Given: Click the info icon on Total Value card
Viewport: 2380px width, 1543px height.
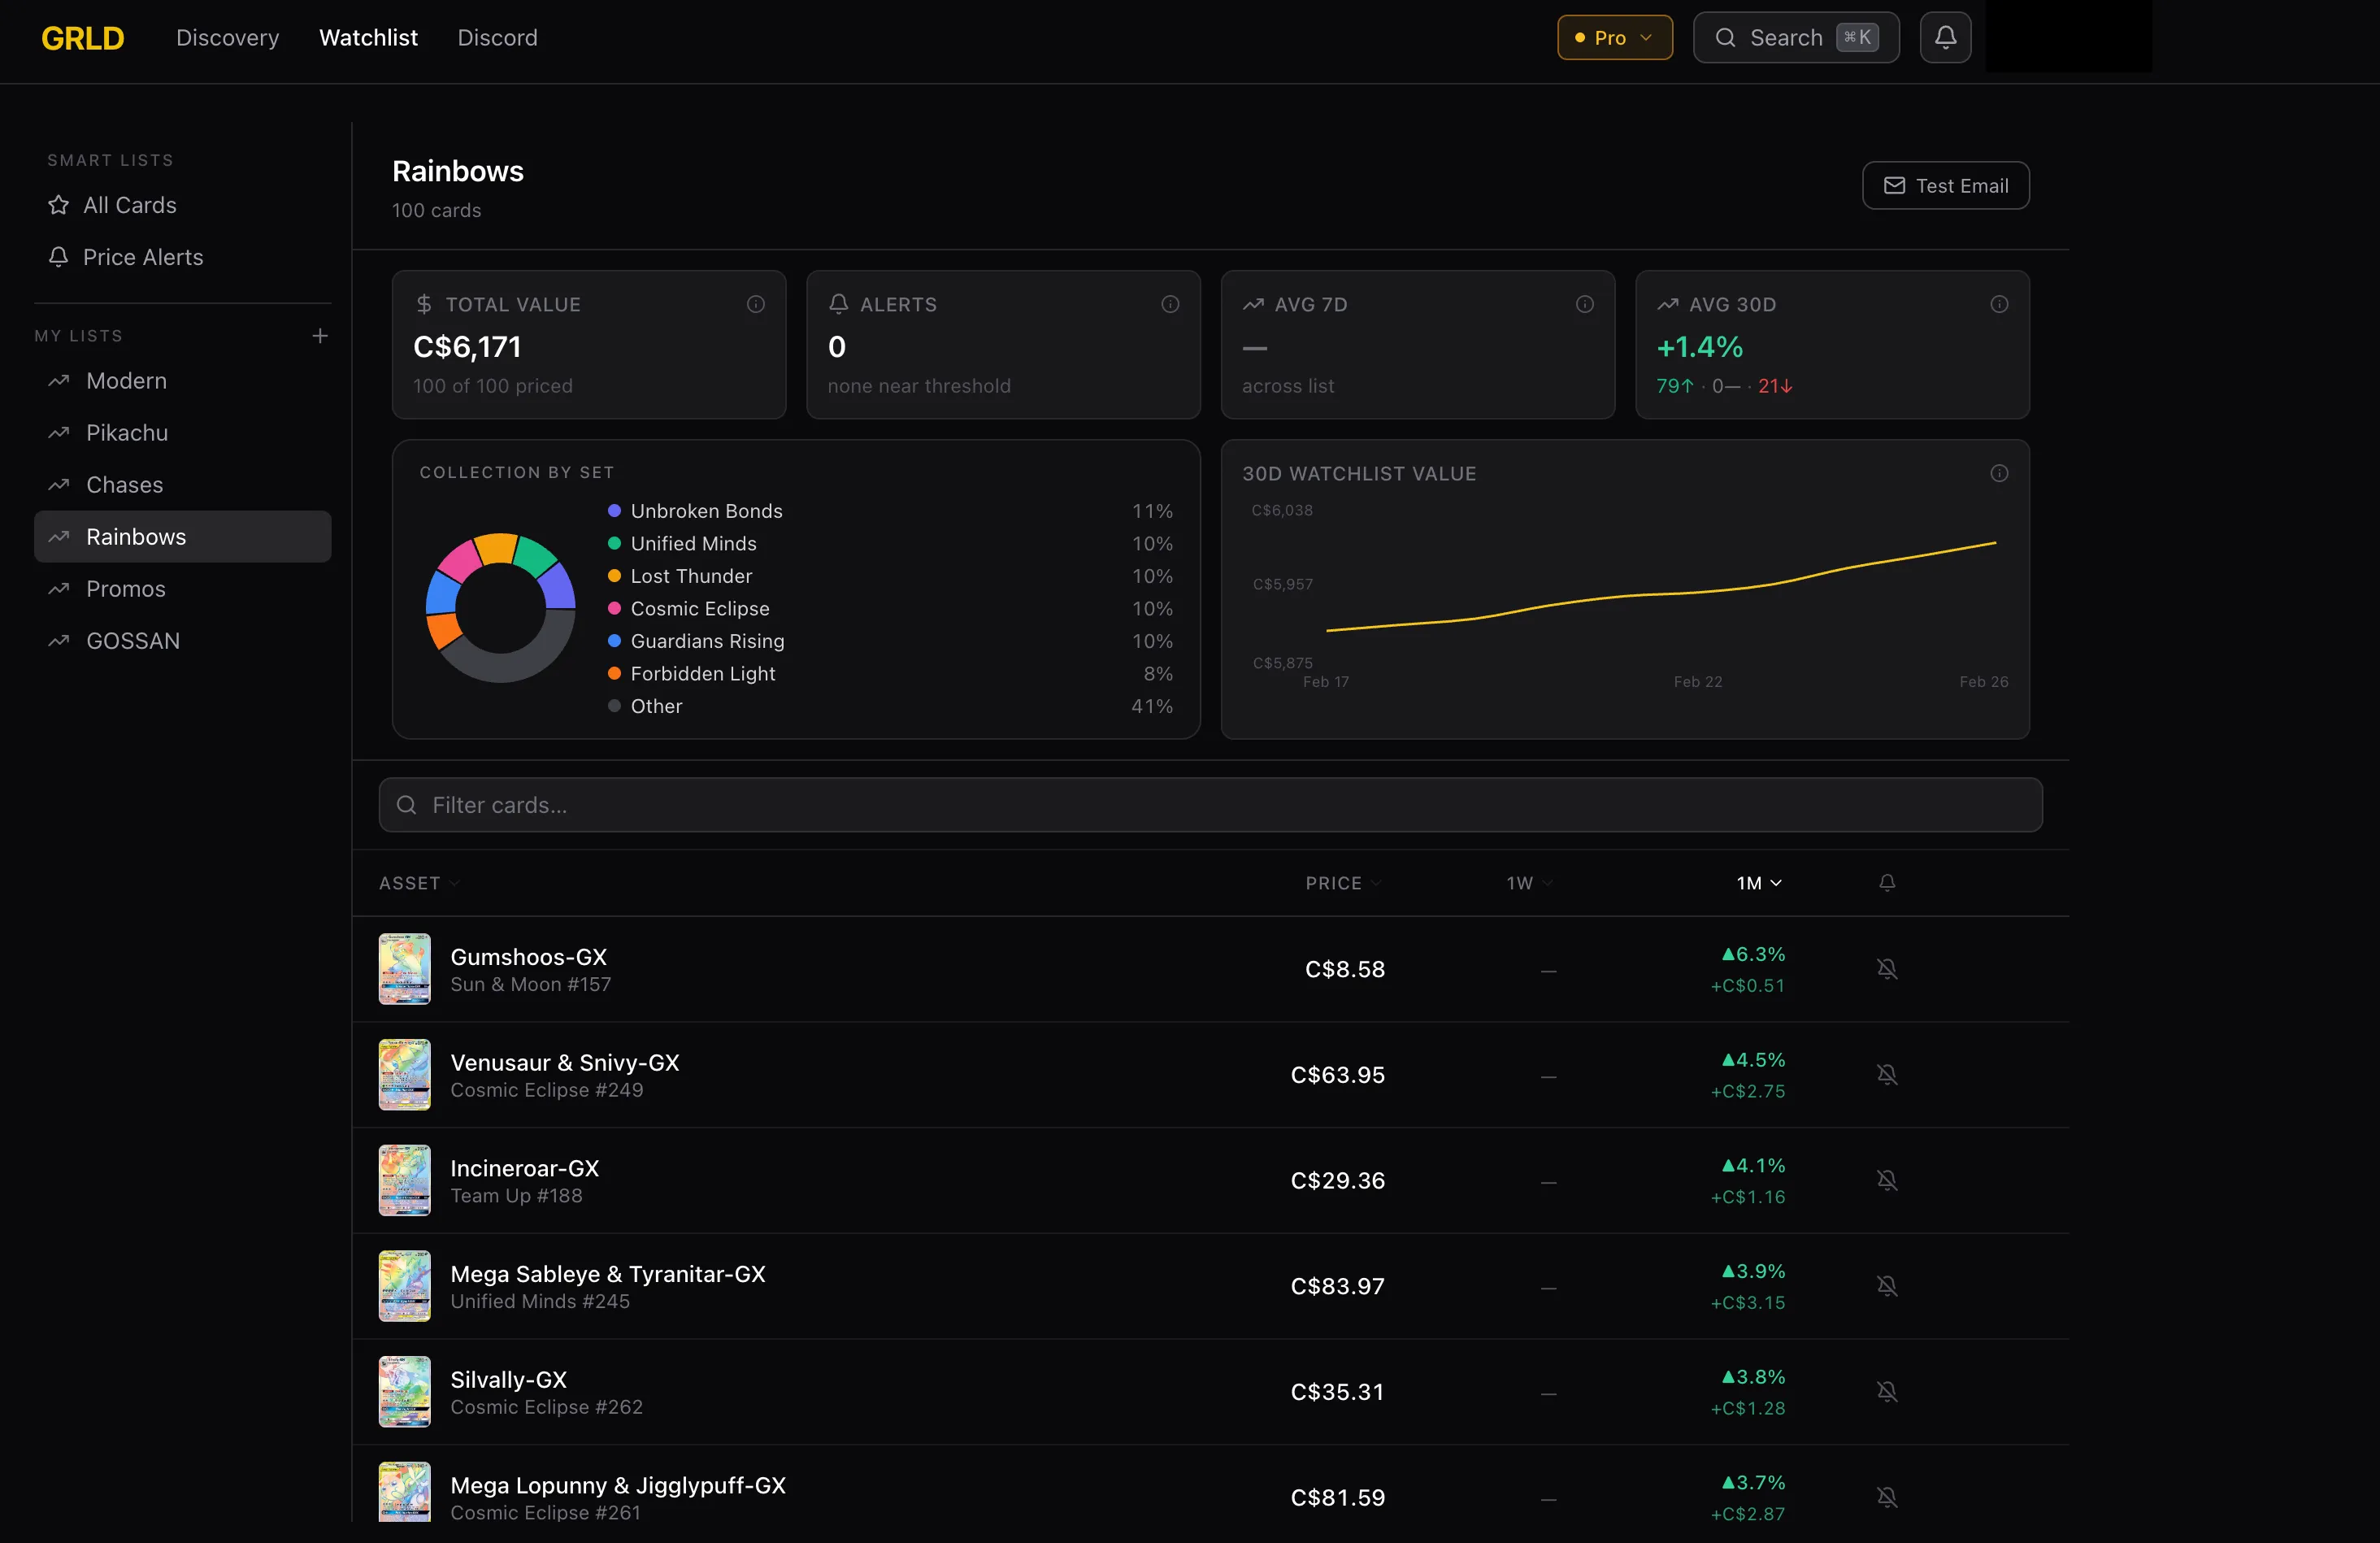Looking at the screenshot, I should [755, 304].
